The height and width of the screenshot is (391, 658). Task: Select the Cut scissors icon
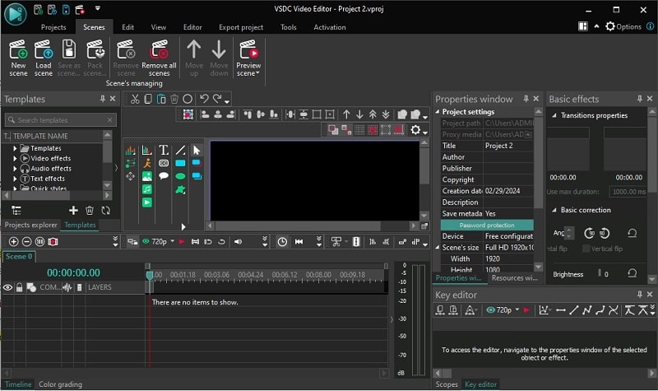tap(135, 99)
